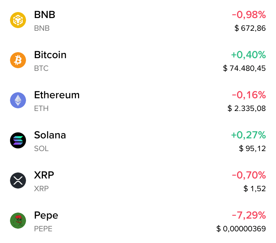The width and height of the screenshot is (276, 243).
Task: Click Bitcoin price $ 74.480,45
Action: pyautogui.click(x=244, y=68)
